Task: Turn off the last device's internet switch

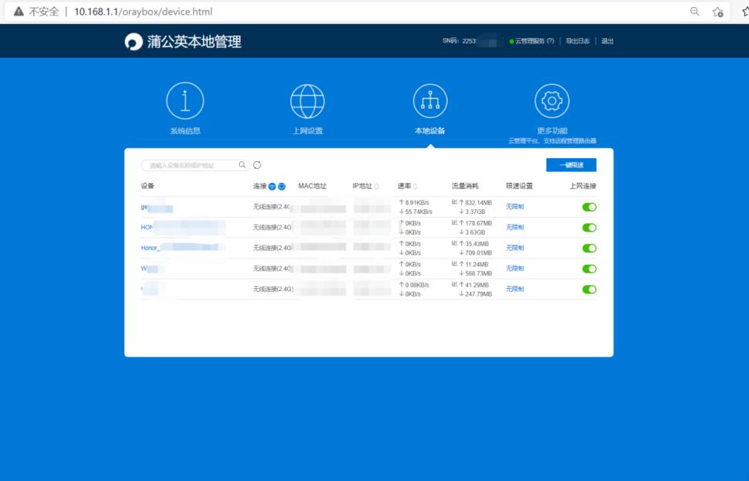Action: [590, 289]
